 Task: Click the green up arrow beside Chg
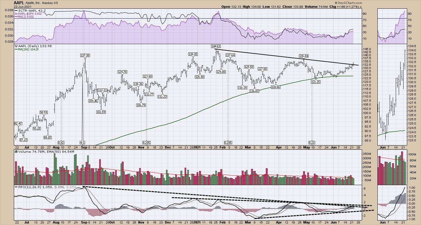coord(361,7)
